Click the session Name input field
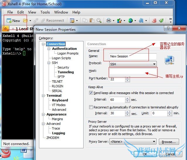Image resolution: width=187 pixels, height=160 pixels. [x=133, y=56]
